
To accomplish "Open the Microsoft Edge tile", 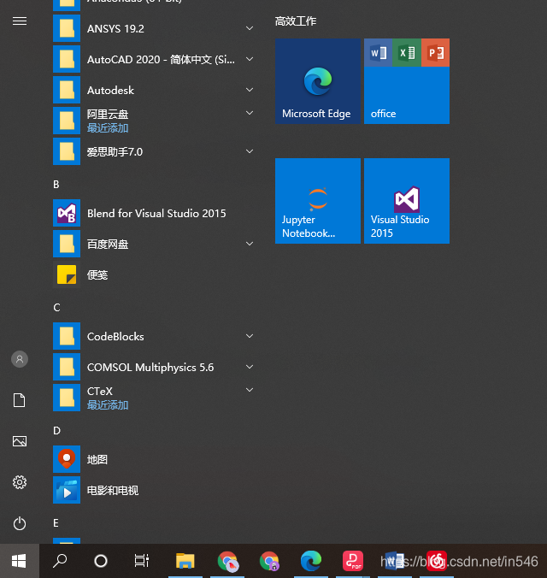I will tap(318, 81).
